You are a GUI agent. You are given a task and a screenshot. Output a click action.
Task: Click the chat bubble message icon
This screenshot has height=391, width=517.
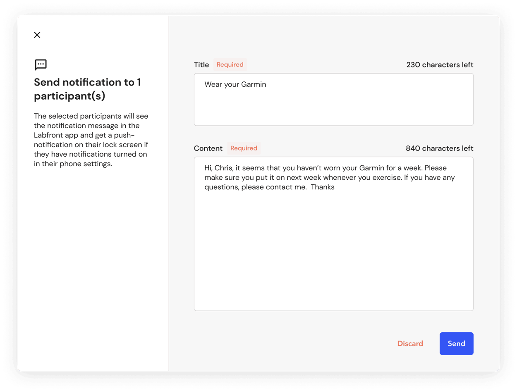41,64
